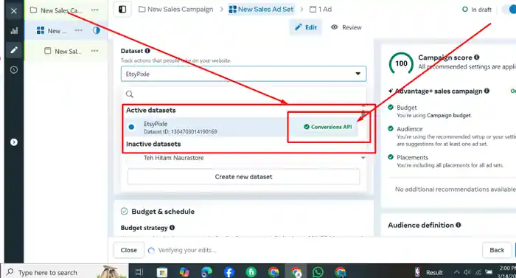Click the Back button
516x278 pixels.
(497, 250)
